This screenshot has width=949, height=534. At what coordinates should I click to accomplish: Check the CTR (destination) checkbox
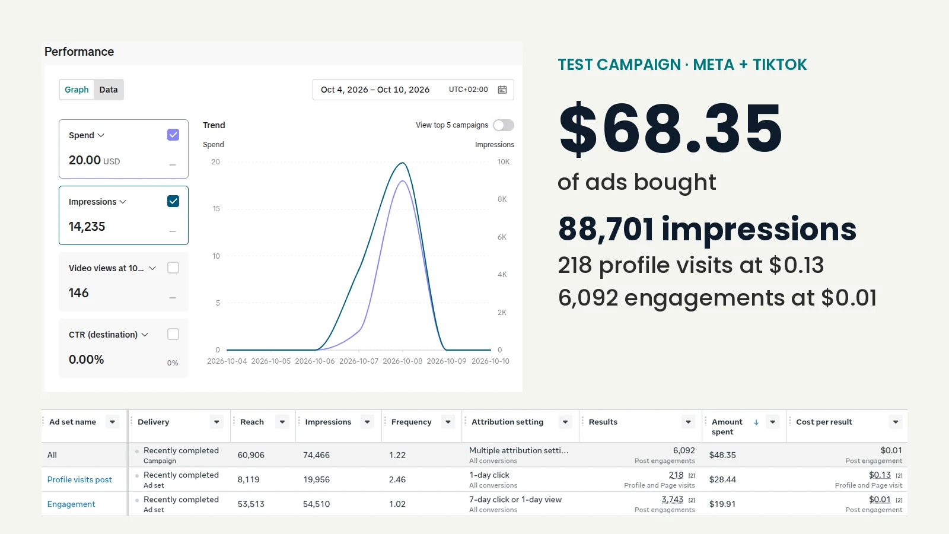pos(173,334)
